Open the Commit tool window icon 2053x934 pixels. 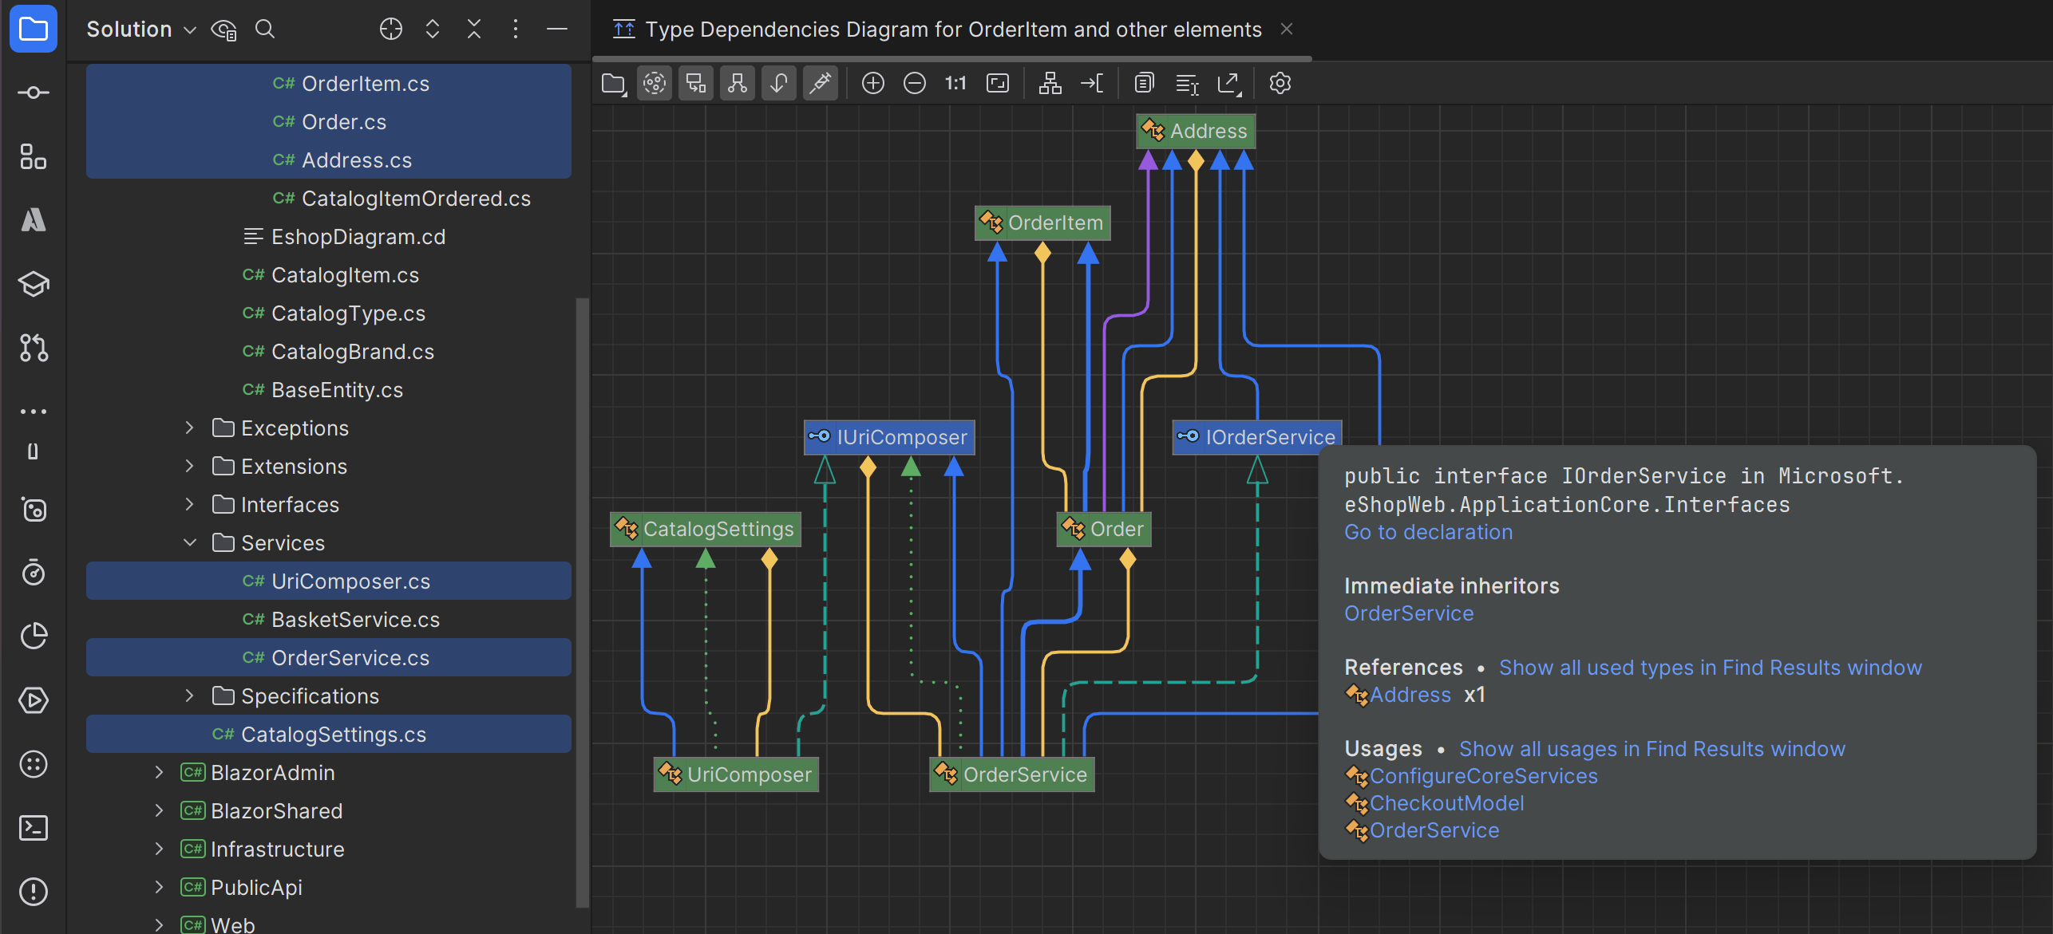(34, 93)
